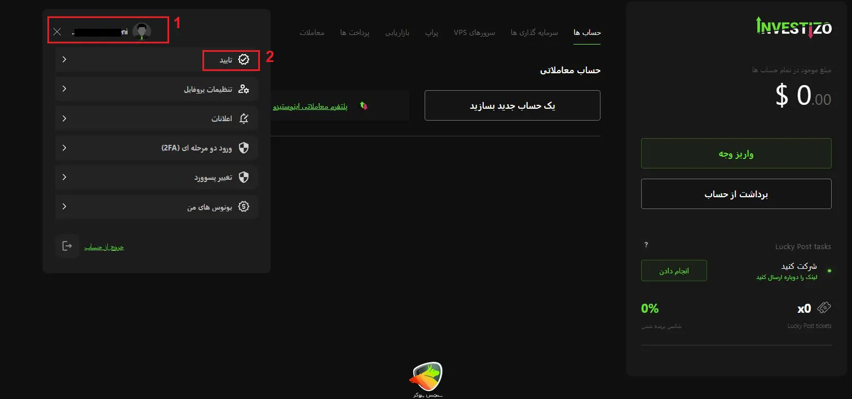The width and height of the screenshot is (852, 399).
Task: Click the 2FA shield icon
Action: (243, 148)
